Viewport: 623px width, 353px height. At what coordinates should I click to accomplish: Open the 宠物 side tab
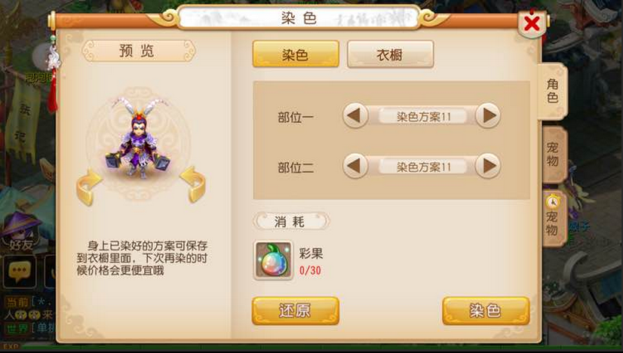pyautogui.click(x=554, y=155)
